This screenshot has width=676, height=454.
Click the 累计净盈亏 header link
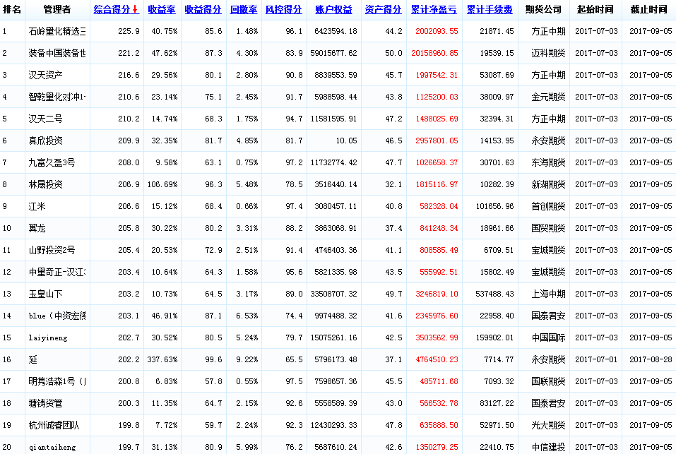click(x=434, y=9)
